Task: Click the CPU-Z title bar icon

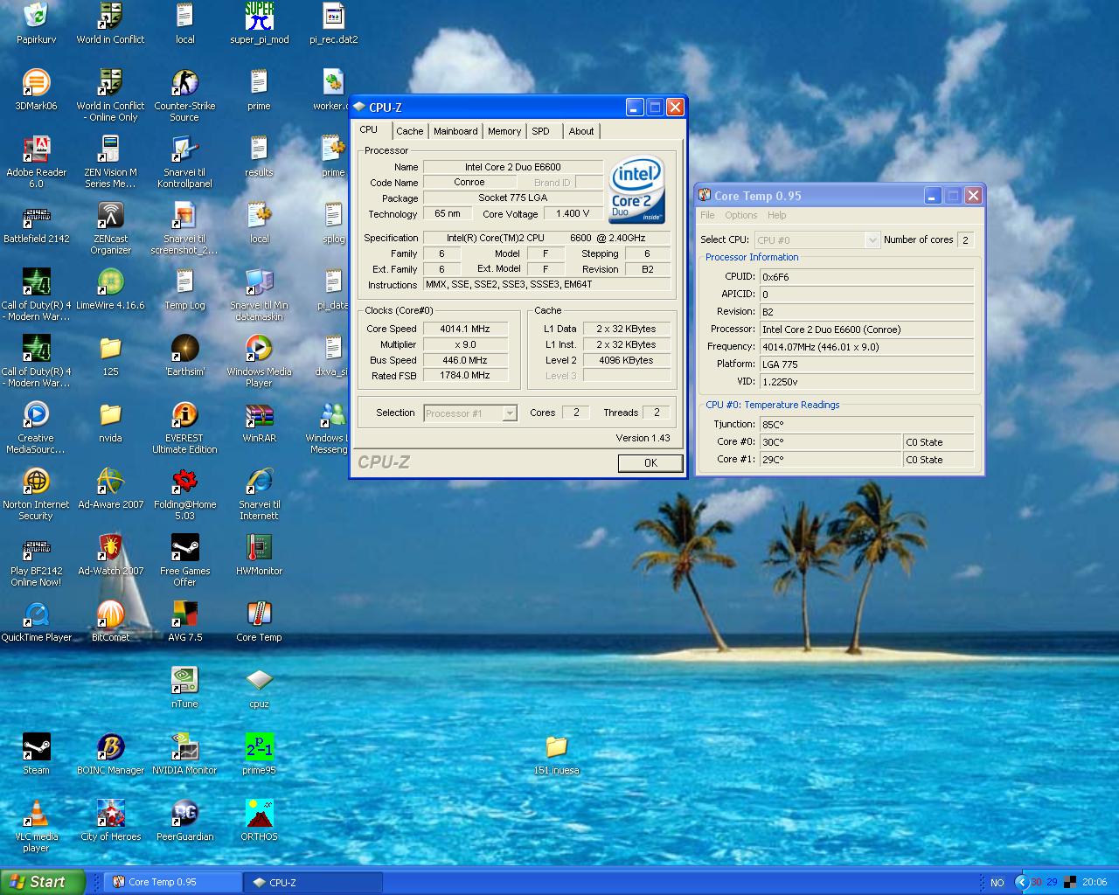Action: point(358,107)
